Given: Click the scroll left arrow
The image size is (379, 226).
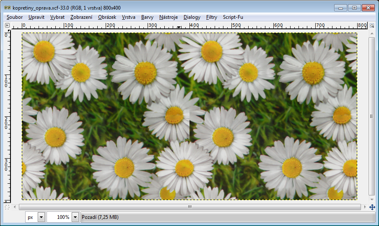Looking at the screenshot, I should [x=15, y=207].
